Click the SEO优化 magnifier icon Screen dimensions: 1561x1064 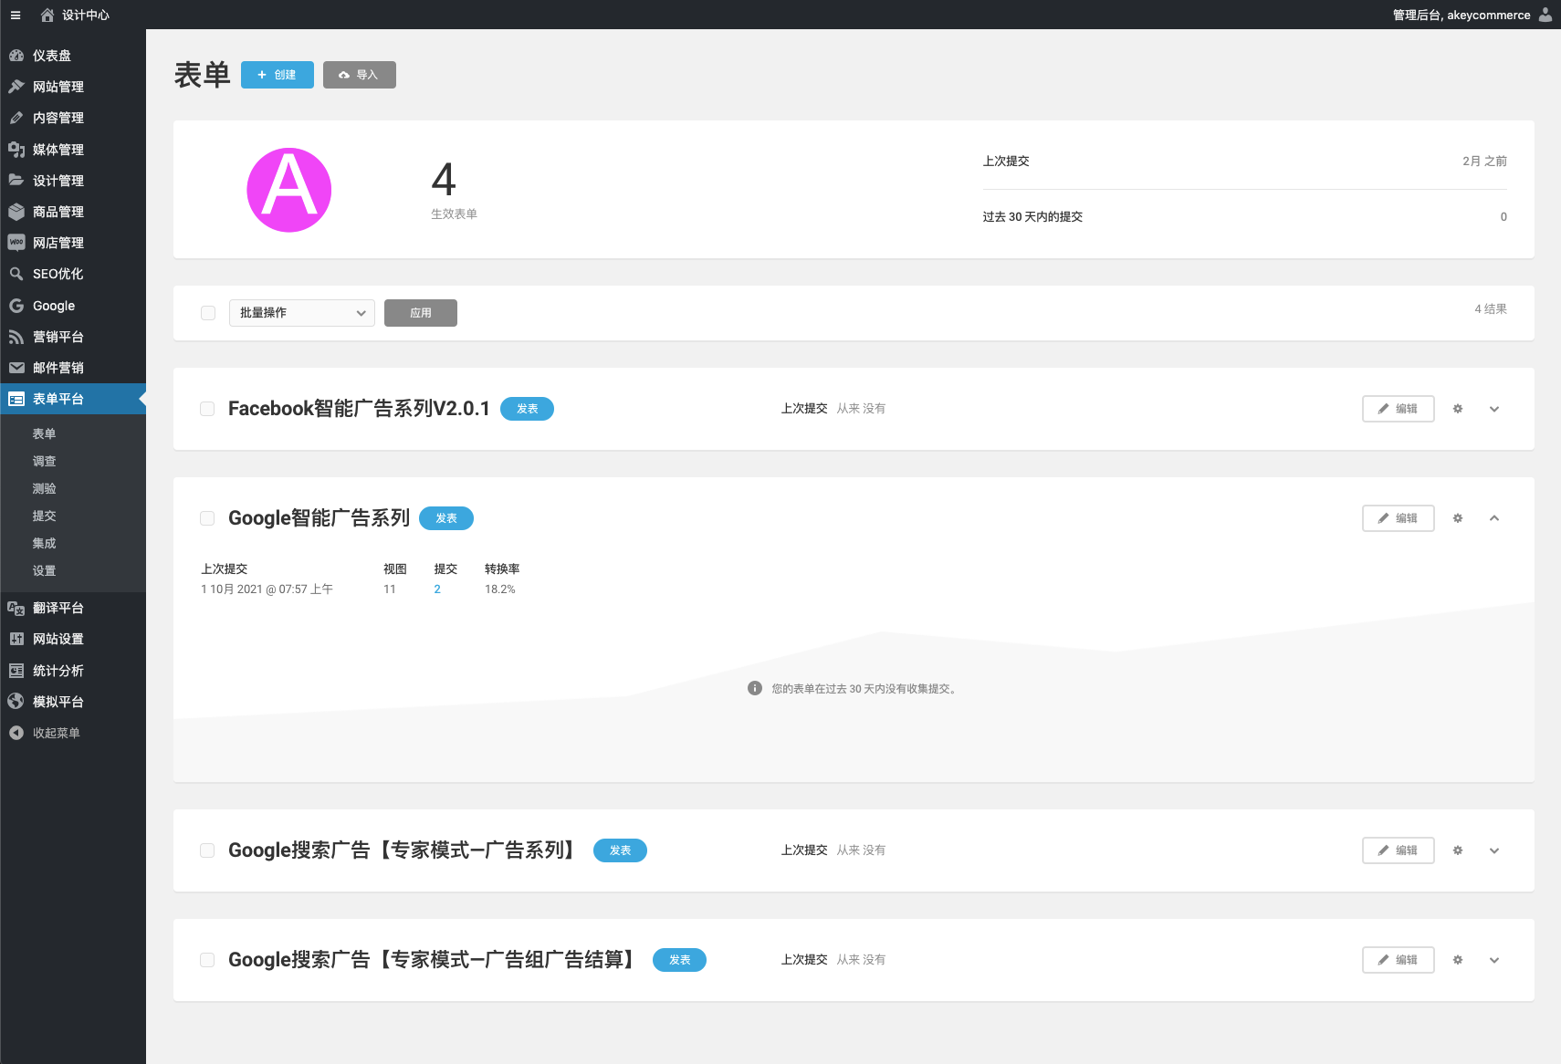pyautogui.click(x=16, y=274)
